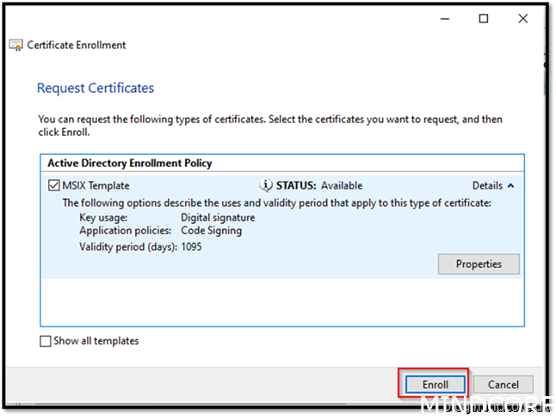Click the status info icon
The height and width of the screenshot is (416, 556).
pos(266,185)
